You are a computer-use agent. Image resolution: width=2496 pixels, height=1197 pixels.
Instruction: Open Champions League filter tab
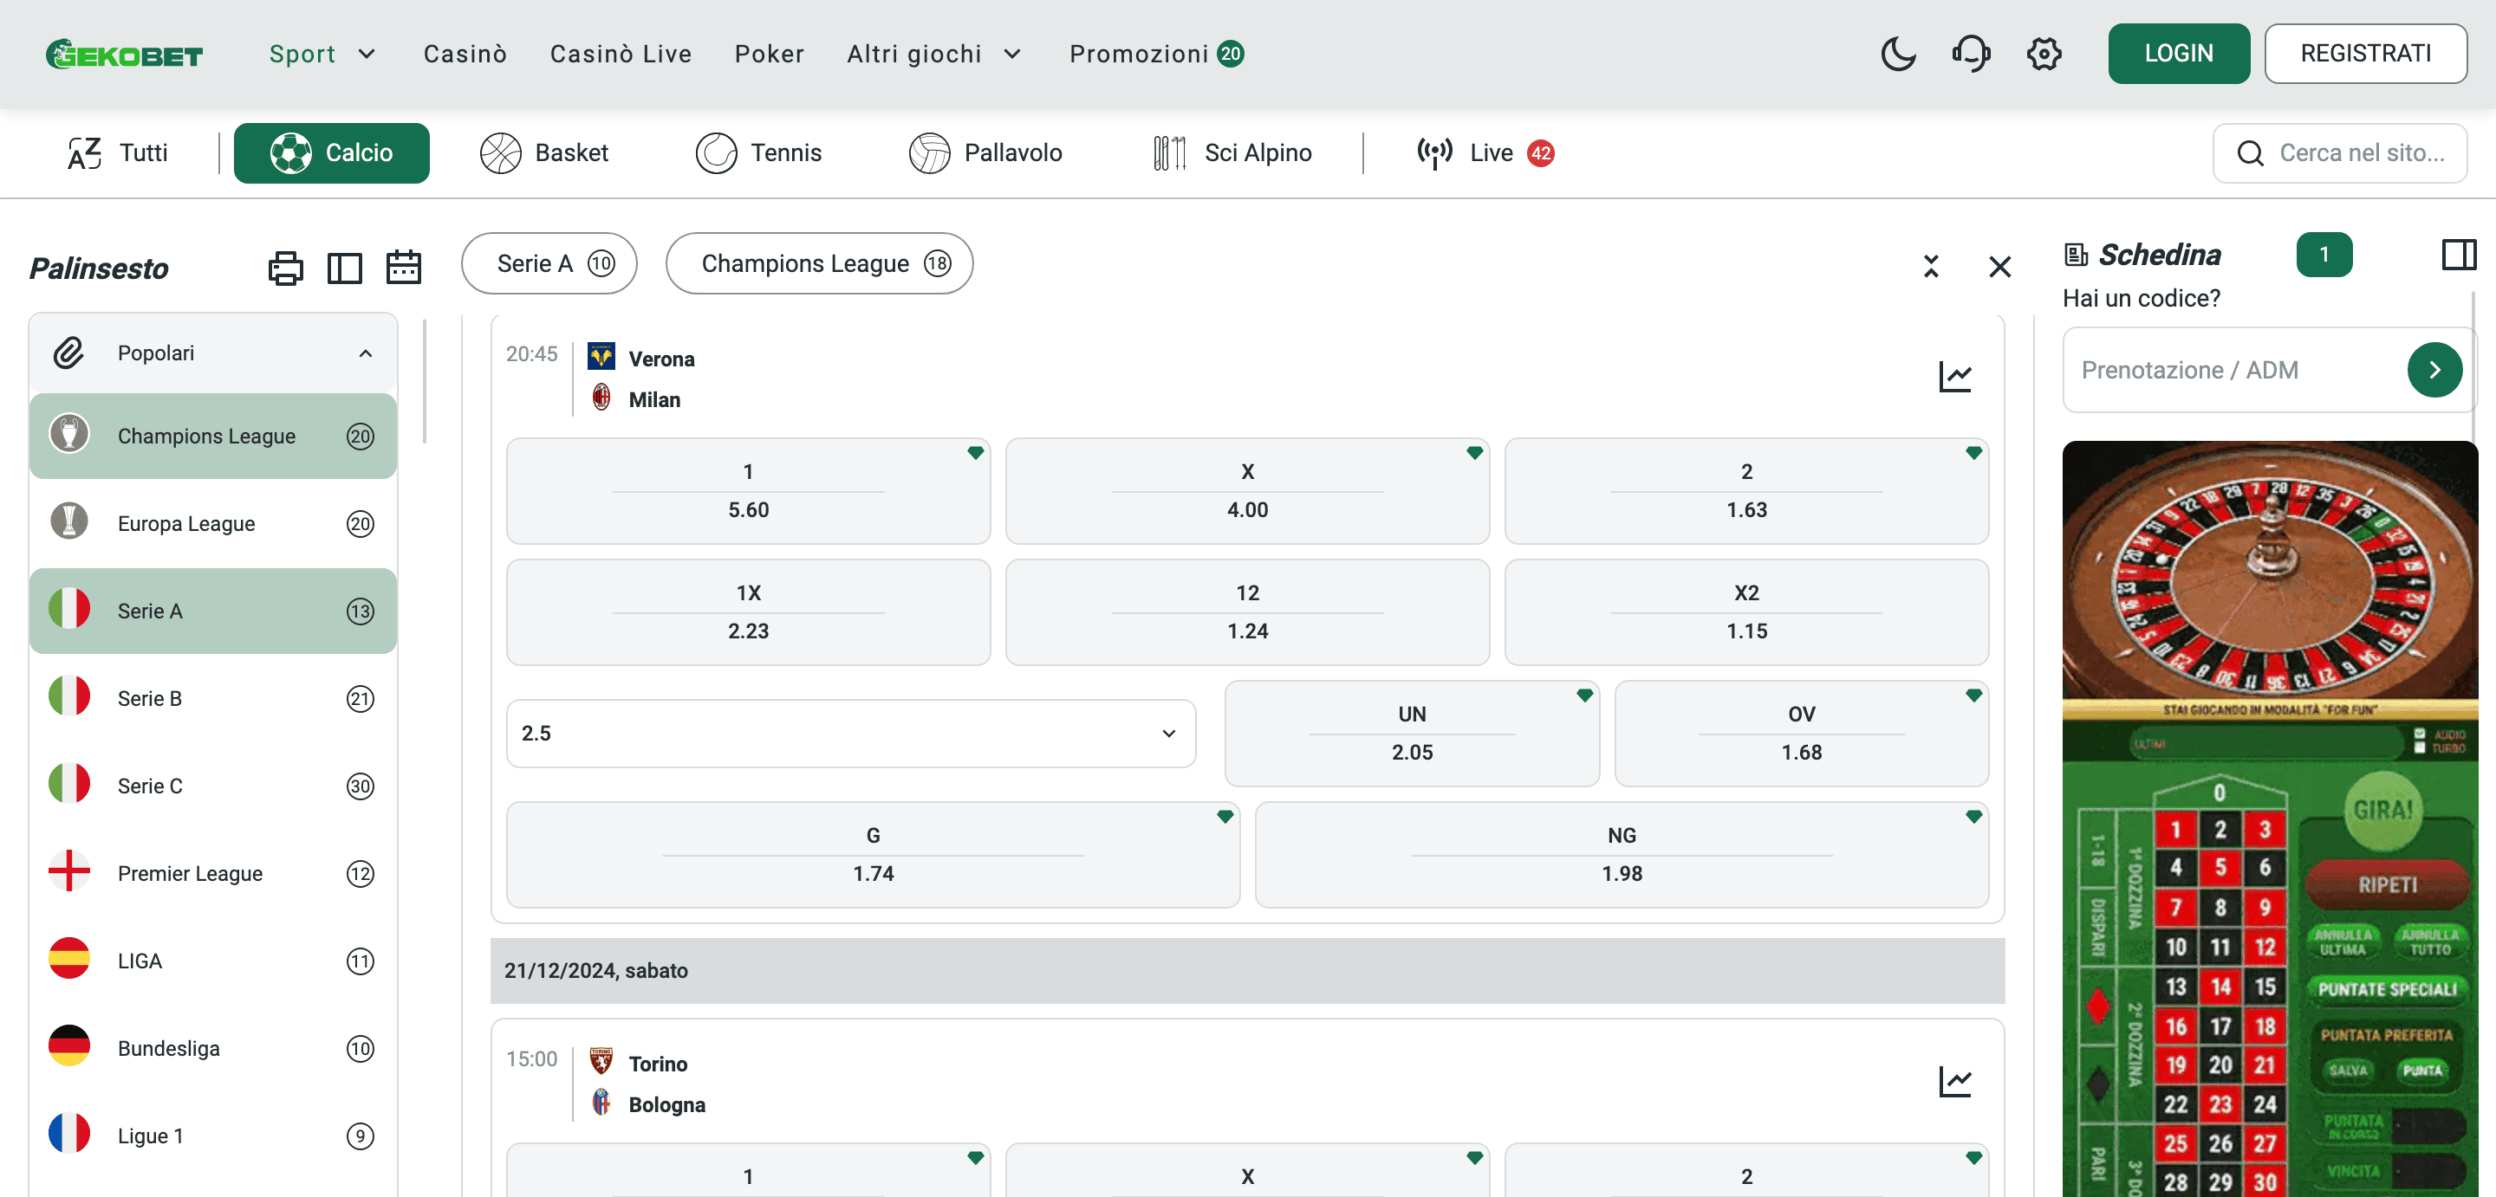pos(819,263)
